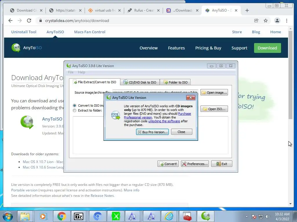Open the Features page link
297x222 pixels.
pos(176,48)
